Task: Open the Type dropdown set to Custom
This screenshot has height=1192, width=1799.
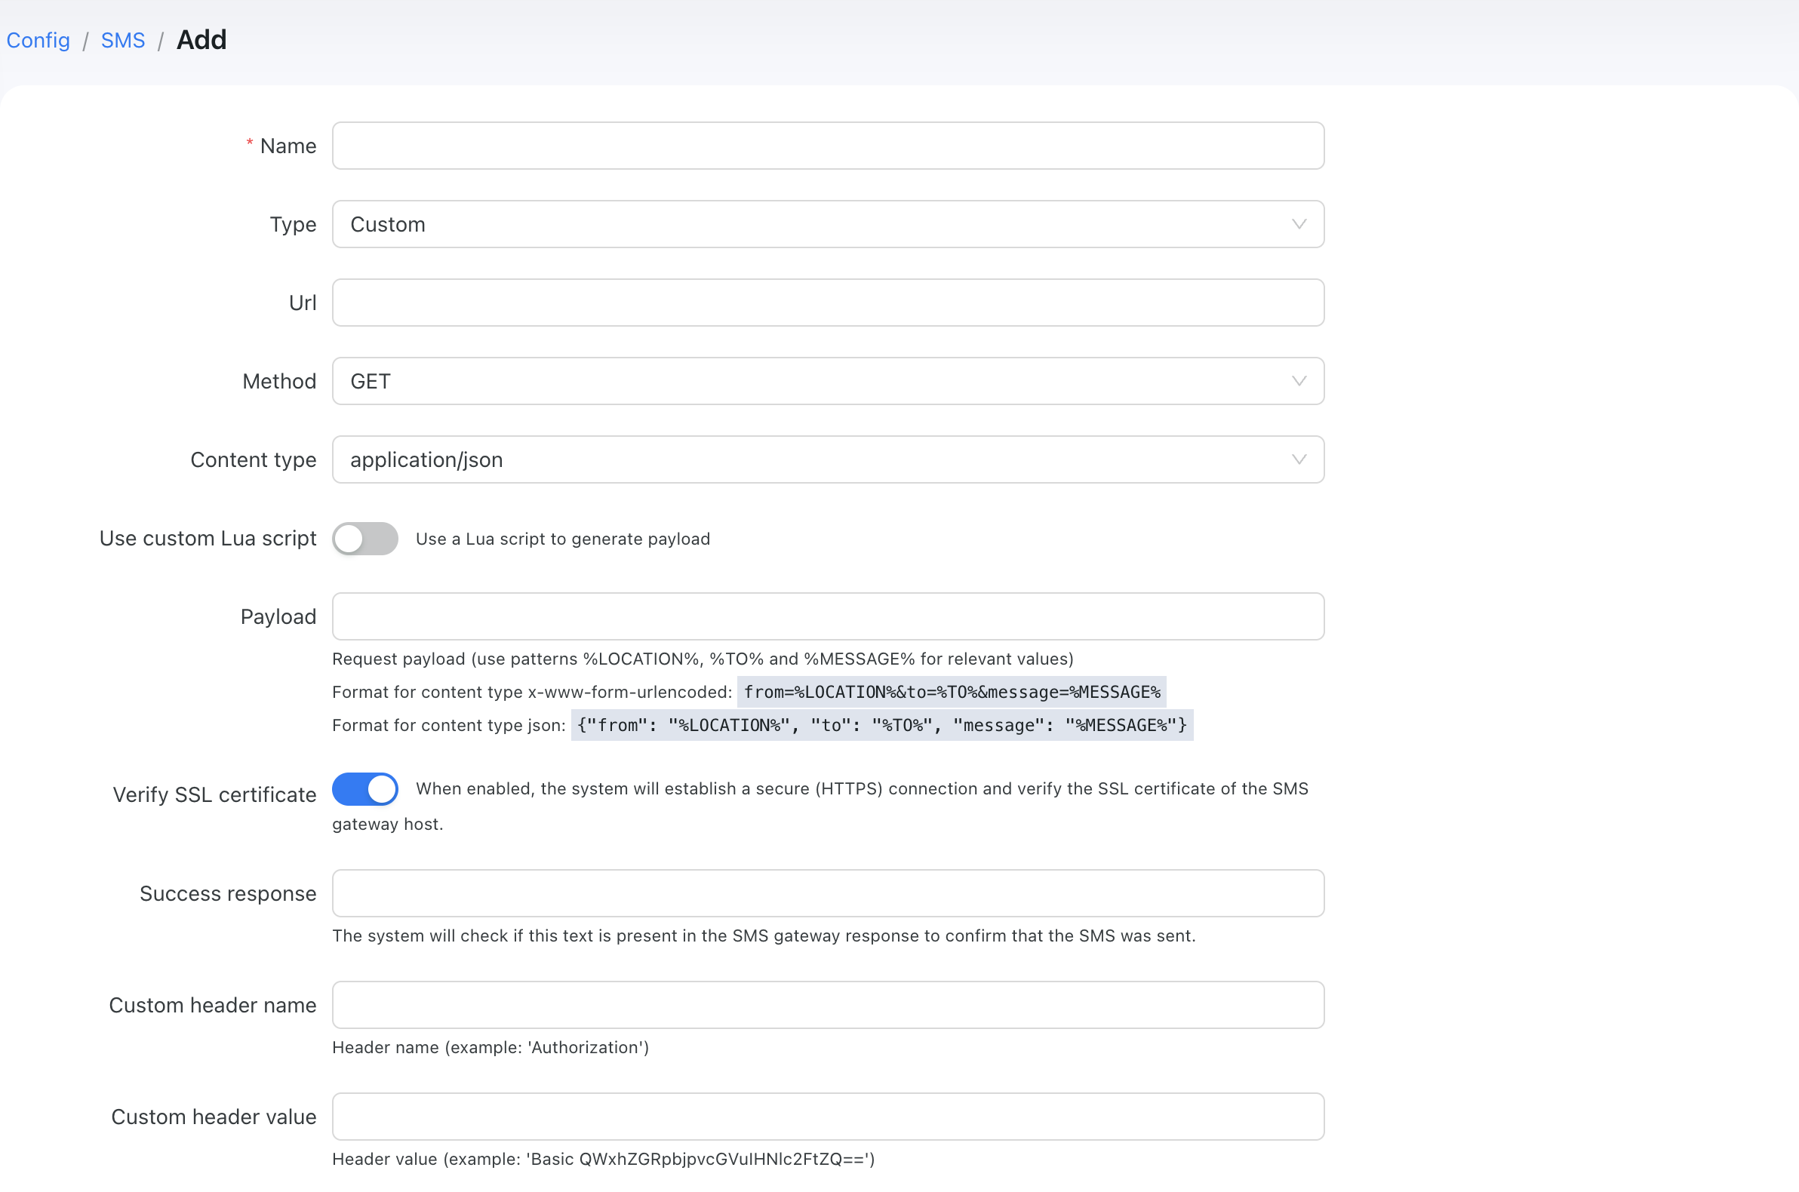Action: [828, 224]
